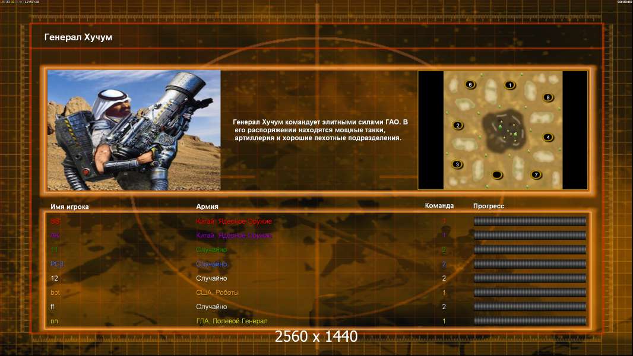The height and width of the screenshot is (356, 633).
Task: Click team number for player 12
Action: pyautogui.click(x=444, y=278)
